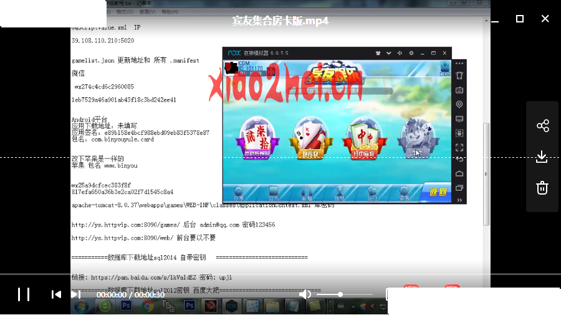Go to Android home in Nox sidebar
Image resolution: width=561 pixels, height=315 pixels.
pyautogui.click(x=459, y=173)
